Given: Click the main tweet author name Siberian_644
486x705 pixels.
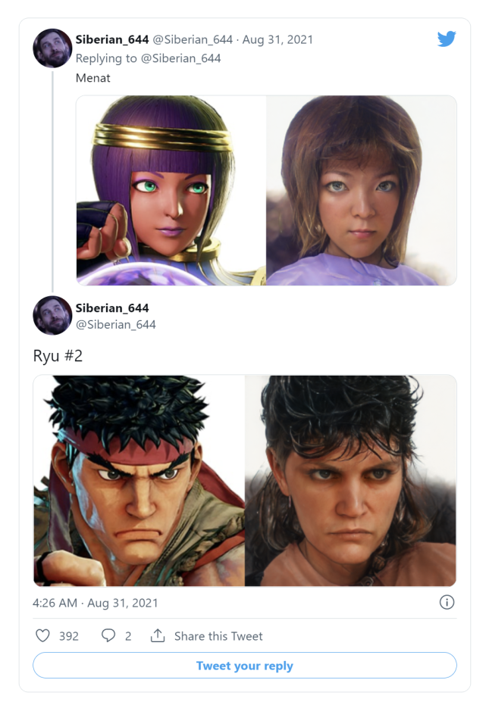Looking at the screenshot, I should (112, 308).
